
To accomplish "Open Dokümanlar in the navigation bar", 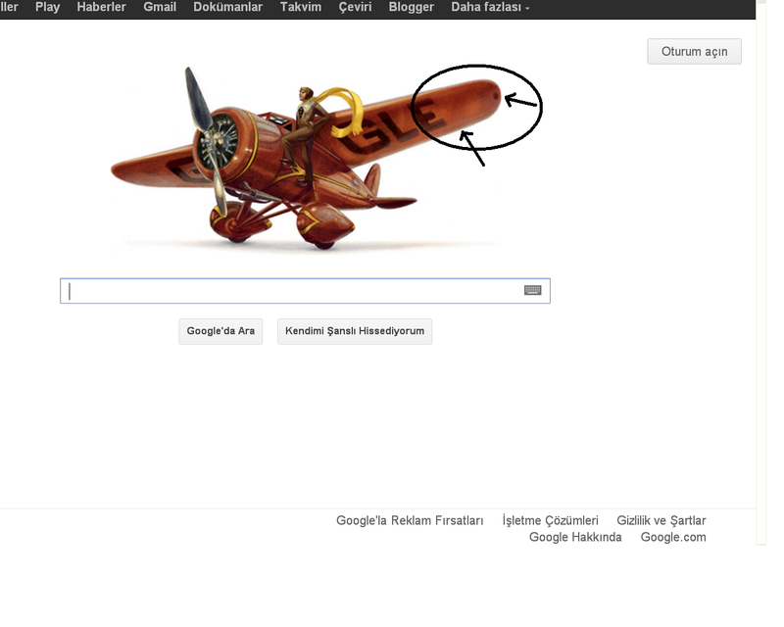I will tap(228, 8).
